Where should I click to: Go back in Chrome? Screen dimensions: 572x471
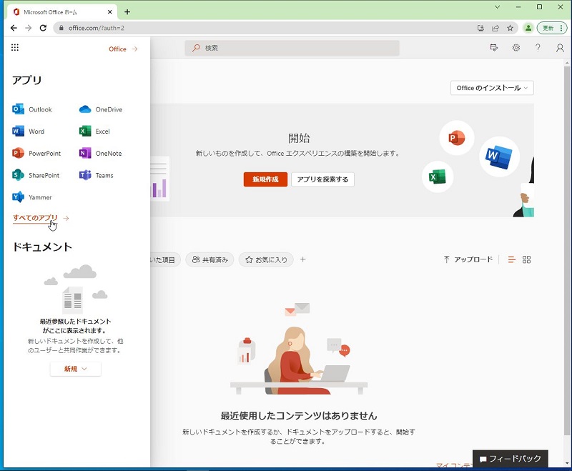point(14,28)
